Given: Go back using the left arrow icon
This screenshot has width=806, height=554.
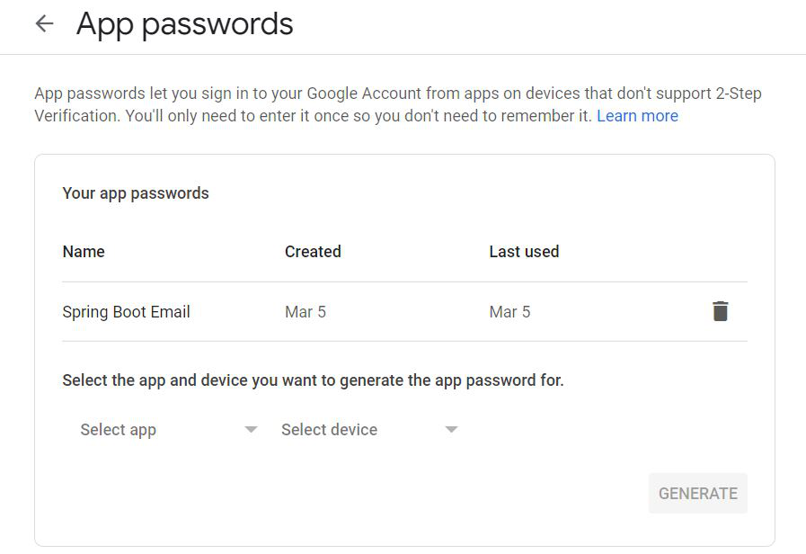Looking at the screenshot, I should pos(45,23).
